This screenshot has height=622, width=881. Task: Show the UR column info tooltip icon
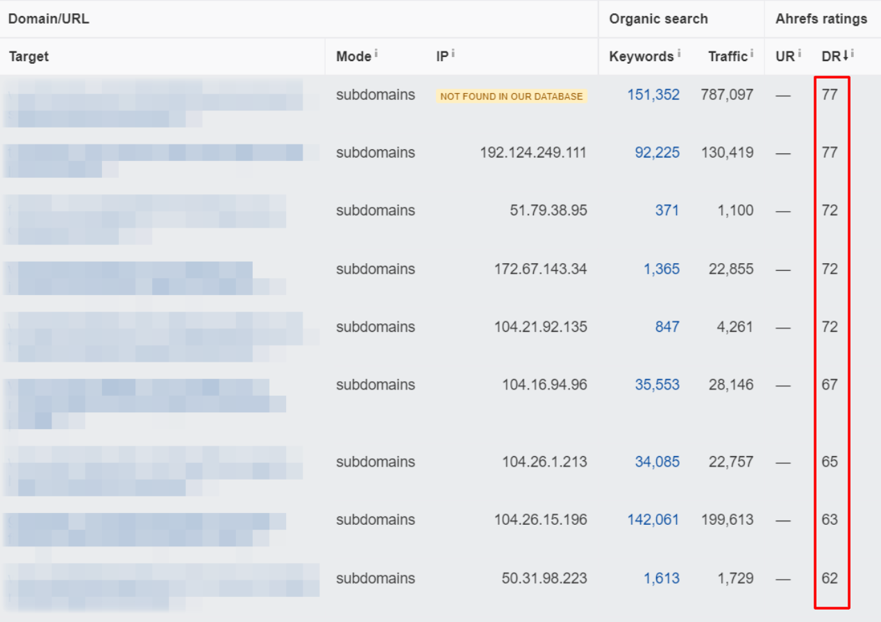[799, 53]
